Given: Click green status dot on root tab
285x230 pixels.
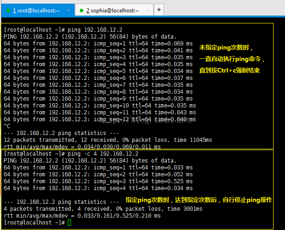Looking at the screenshot, I should [8, 11].
